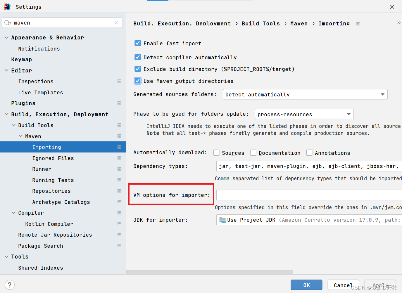The width and height of the screenshot is (402, 293).
Task: Close the Settings dialog
Action: point(392,7)
